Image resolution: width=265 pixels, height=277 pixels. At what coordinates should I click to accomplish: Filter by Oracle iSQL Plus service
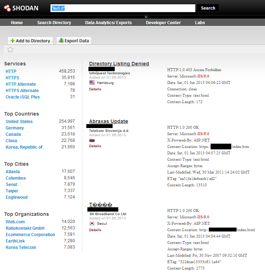coord(23,97)
